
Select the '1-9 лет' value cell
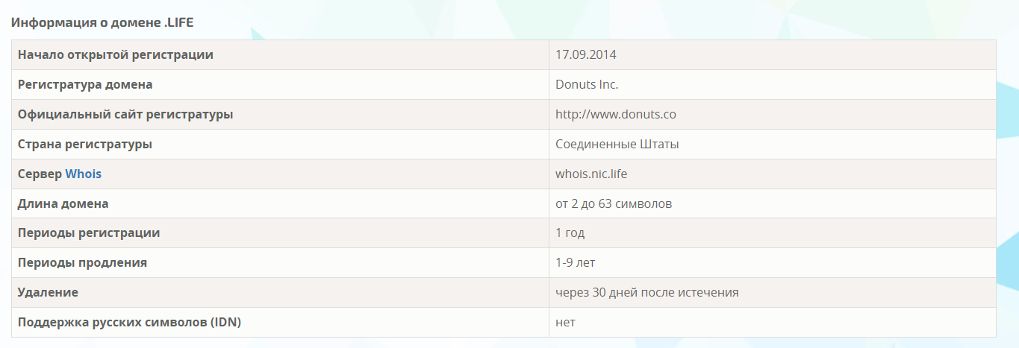coord(575,262)
